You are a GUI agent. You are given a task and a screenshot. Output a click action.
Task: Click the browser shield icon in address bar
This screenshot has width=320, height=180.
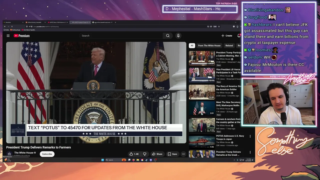(27, 26)
